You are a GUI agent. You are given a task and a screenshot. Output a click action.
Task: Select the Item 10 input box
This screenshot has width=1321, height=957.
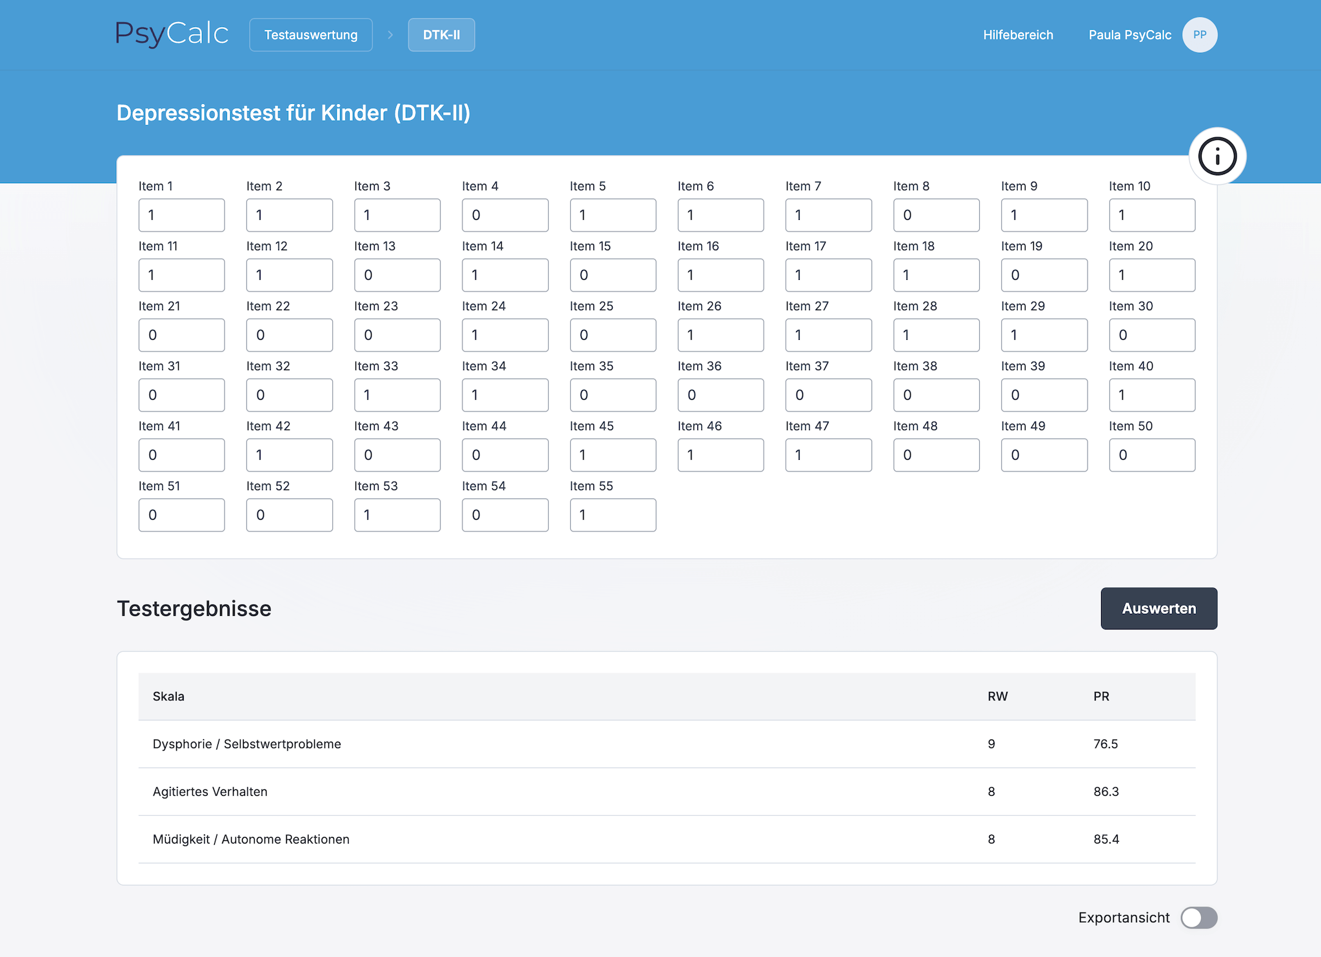[1151, 215]
